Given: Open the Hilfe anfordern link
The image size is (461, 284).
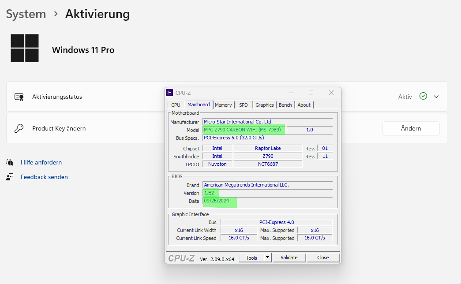Looking at the screenshot, I should (x=41, y=162).
